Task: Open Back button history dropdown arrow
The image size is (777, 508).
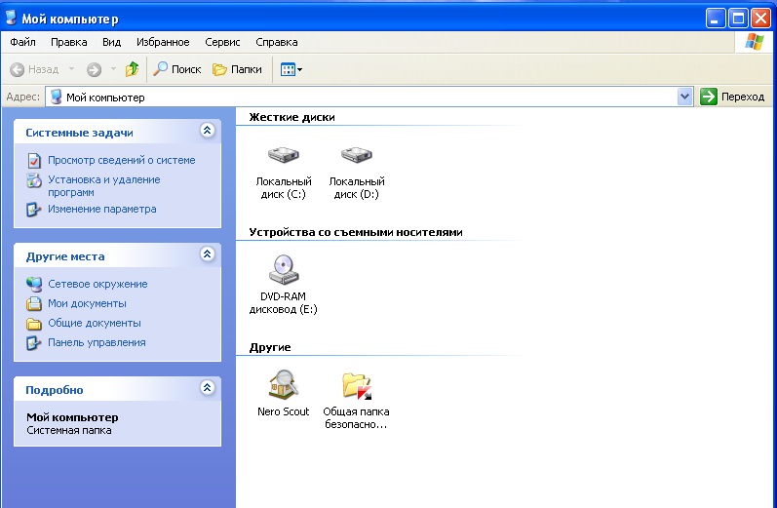Action: click(x=71, y=69)
